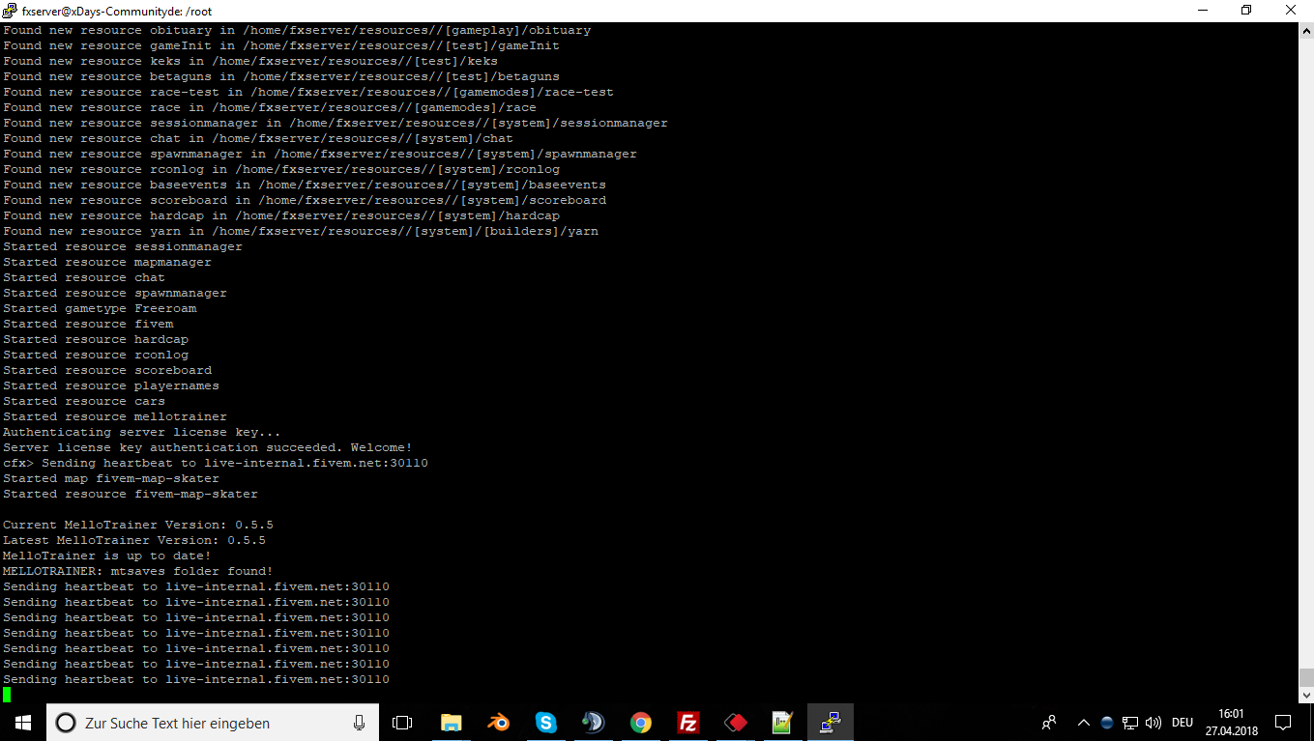Click the line 'Found new resource hardcap'

(281, 215)
